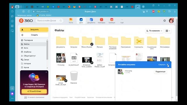Open the browser sidebar history clock icon
The height and width of the screenshot is (105, 187).
tap(12, 11)
